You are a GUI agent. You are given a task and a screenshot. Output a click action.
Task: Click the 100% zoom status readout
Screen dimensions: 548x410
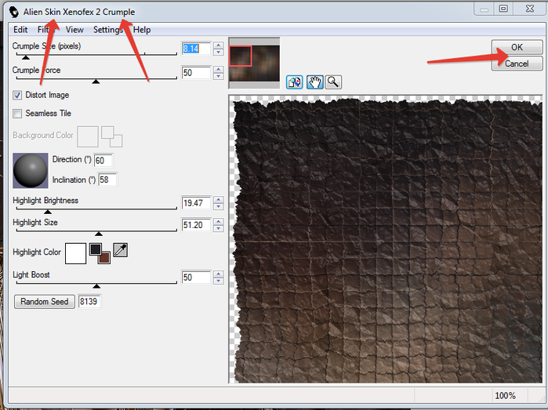[506, 396]
